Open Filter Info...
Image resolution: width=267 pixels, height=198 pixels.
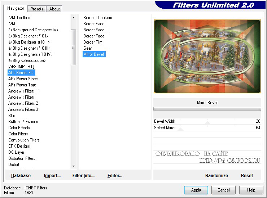(x=83, y=176)
